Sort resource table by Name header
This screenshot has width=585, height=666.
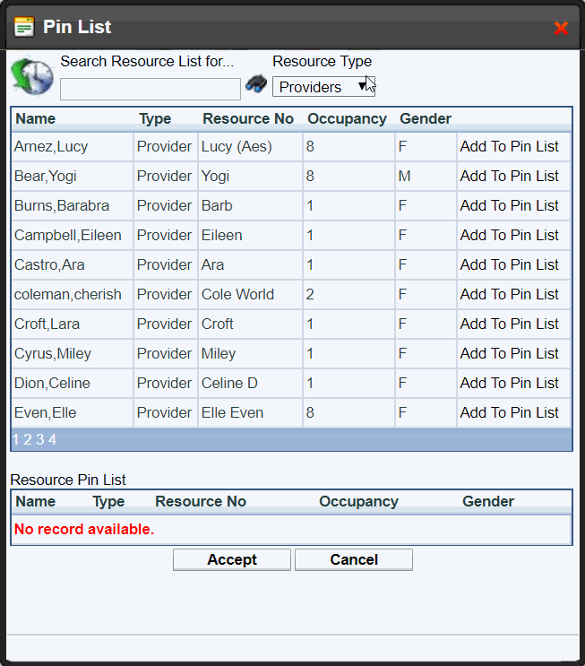[36, 119]
